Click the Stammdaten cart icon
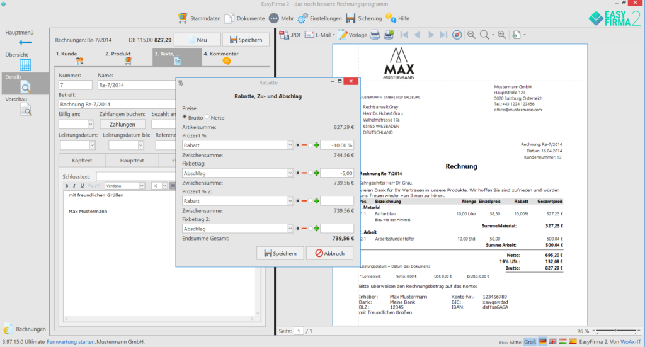This screenshot has height=347, width=645. 183,18
